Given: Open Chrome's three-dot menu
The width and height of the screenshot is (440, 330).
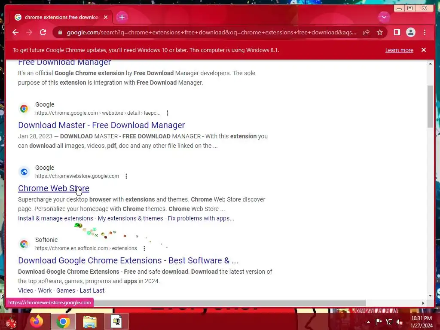Looking at the screenshot, I should (425, 33).
